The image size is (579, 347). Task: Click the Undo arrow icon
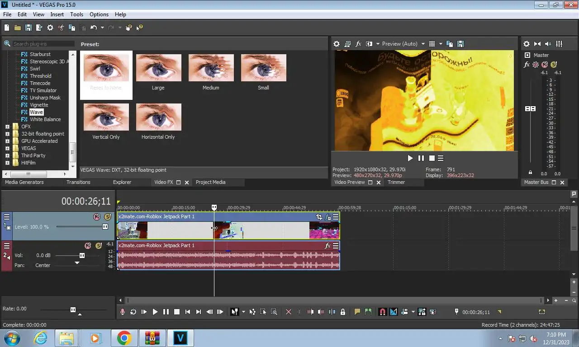coord(94,28)
